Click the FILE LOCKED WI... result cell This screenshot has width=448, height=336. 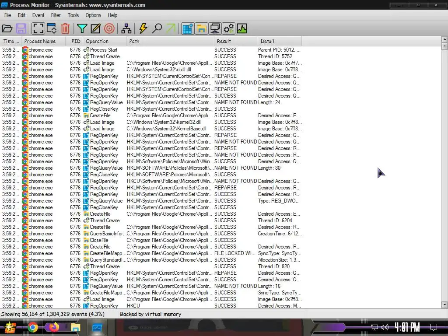pyautogui.click(x=235, y=253)
